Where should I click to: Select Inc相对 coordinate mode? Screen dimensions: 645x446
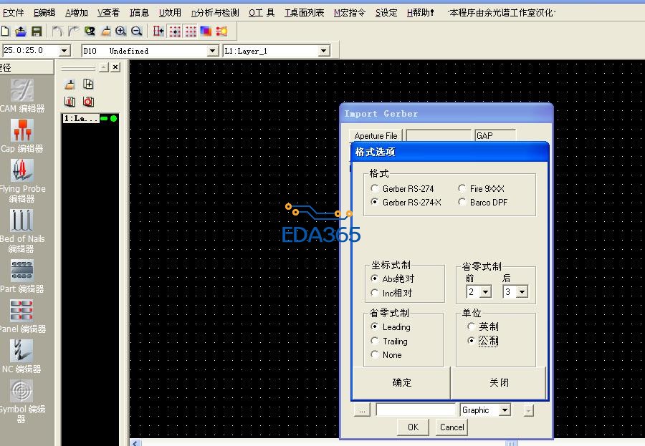374,293
